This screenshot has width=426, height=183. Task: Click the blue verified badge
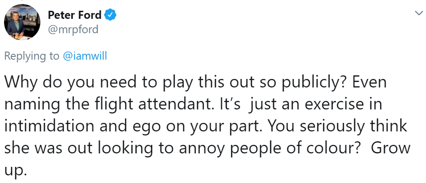110,15
